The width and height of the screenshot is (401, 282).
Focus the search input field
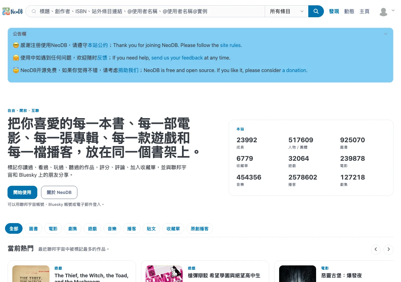click(145, 11)
